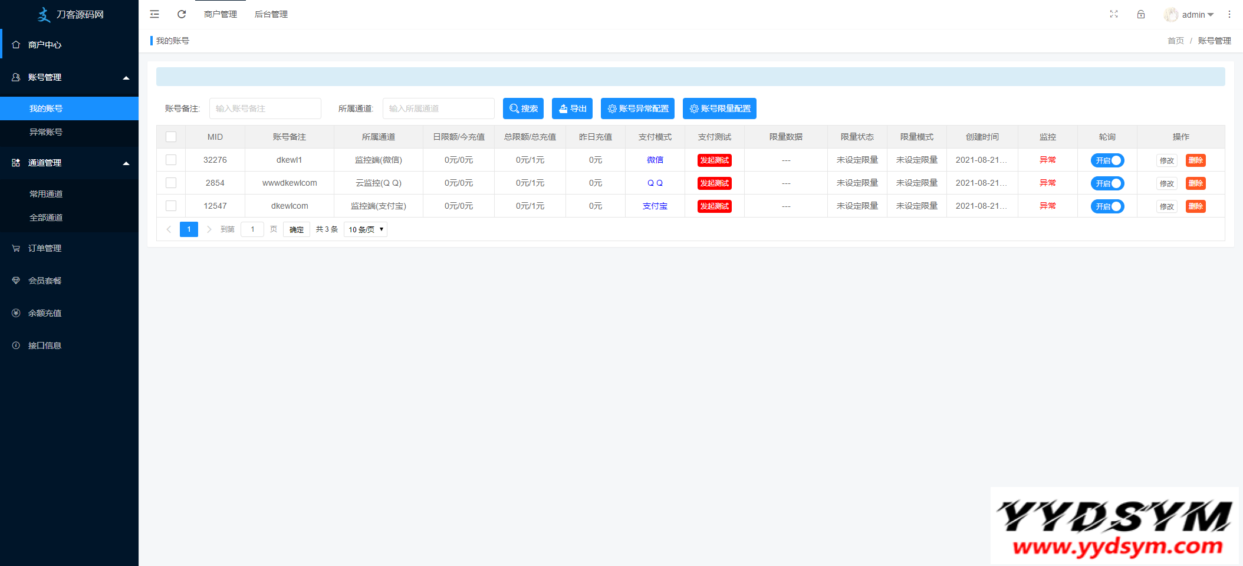Open the 10 条/页 page size dropdown

[366, 229]
